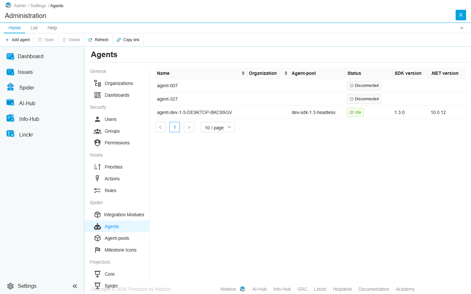Screen dimensions: 471x294
Task: Click the Milestone Icons flag icon
Action: (x=97, y=250)
